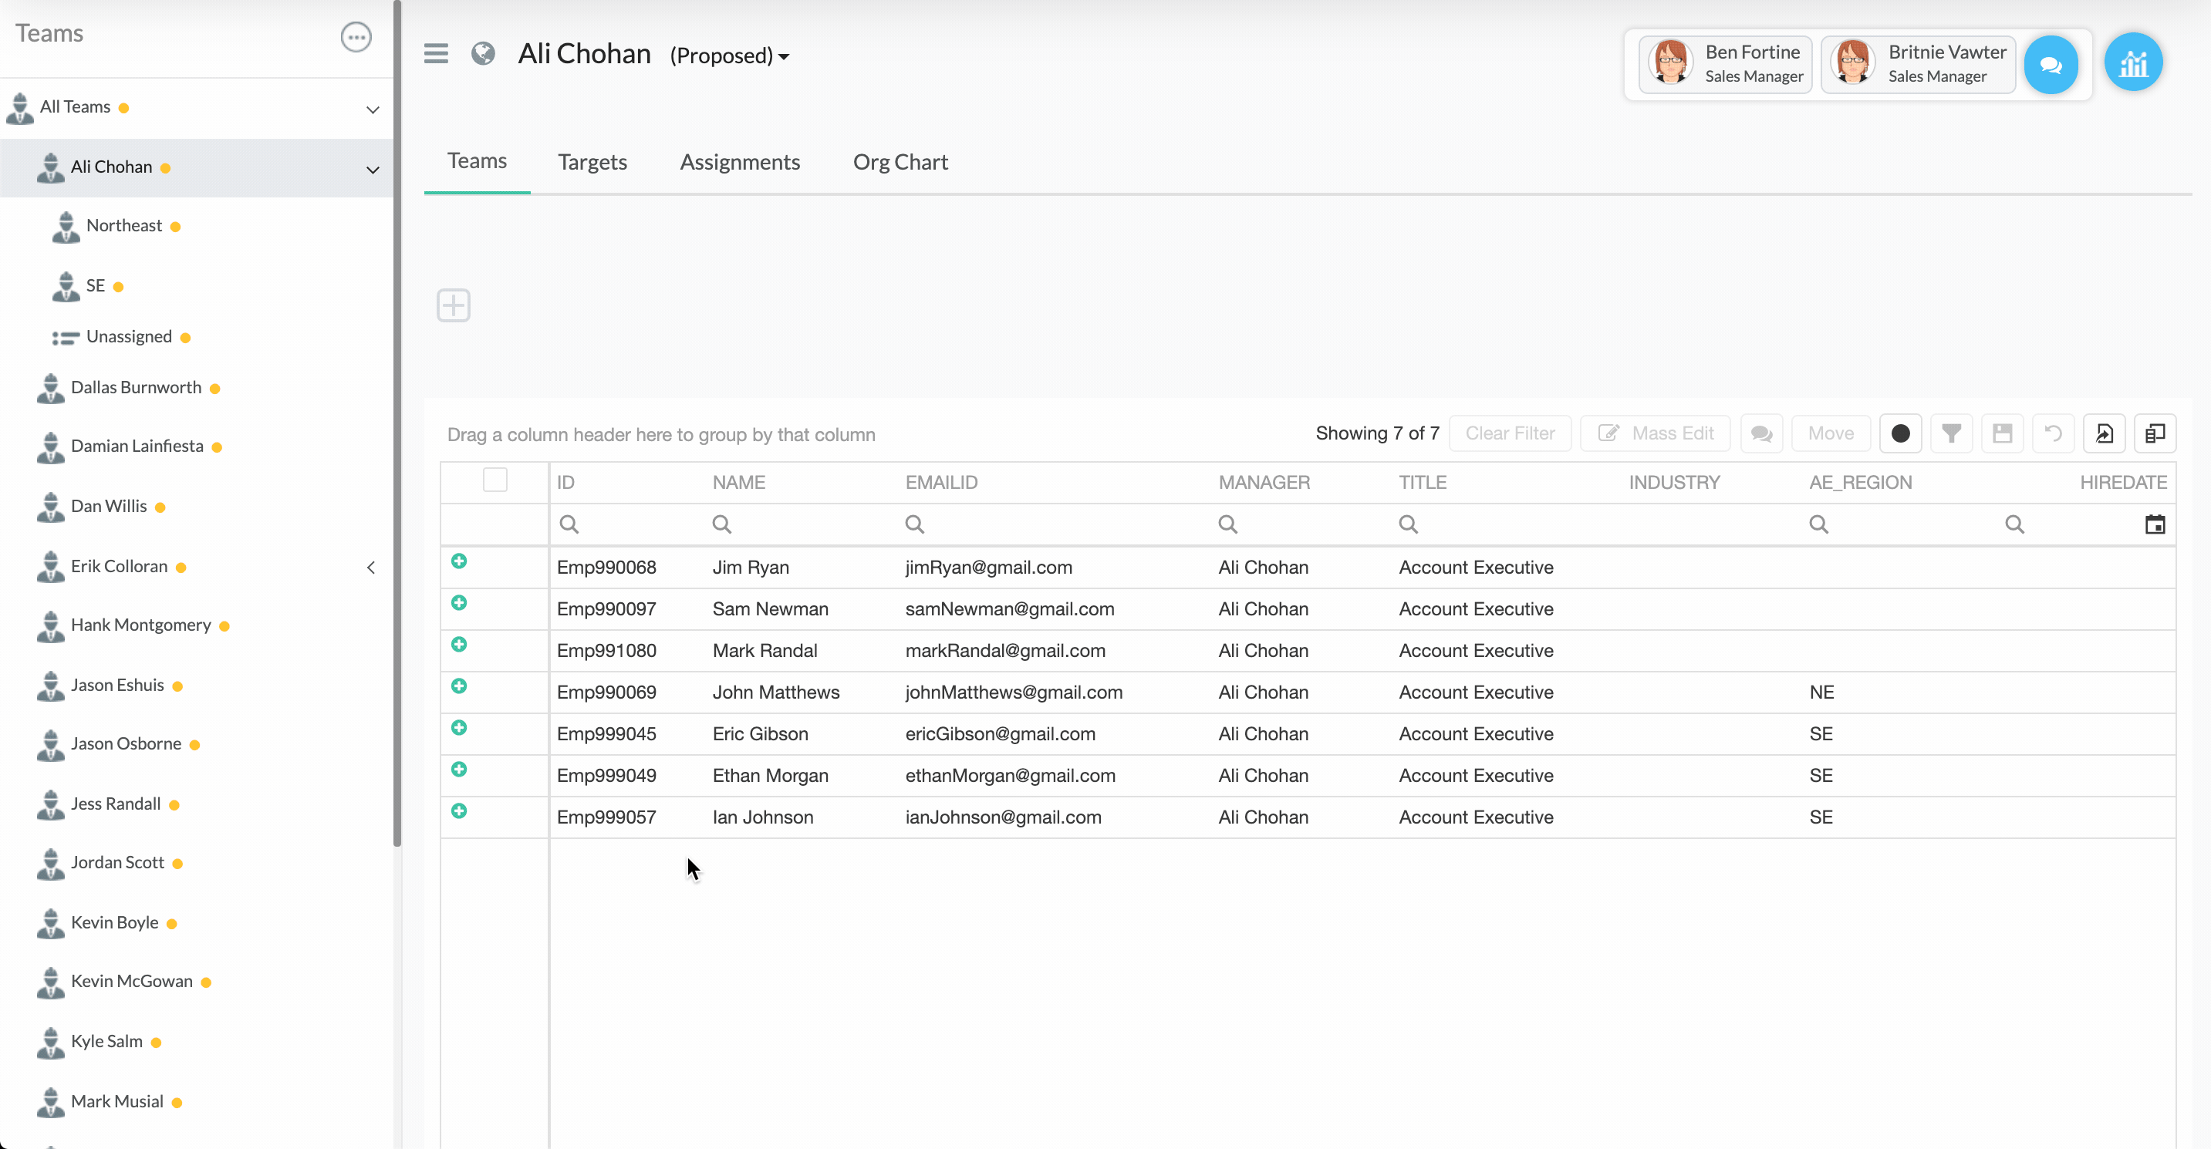Click green plus icon for Ian Johnson row
Viewport: 2211px width, 1149px height.
[459, 811]
